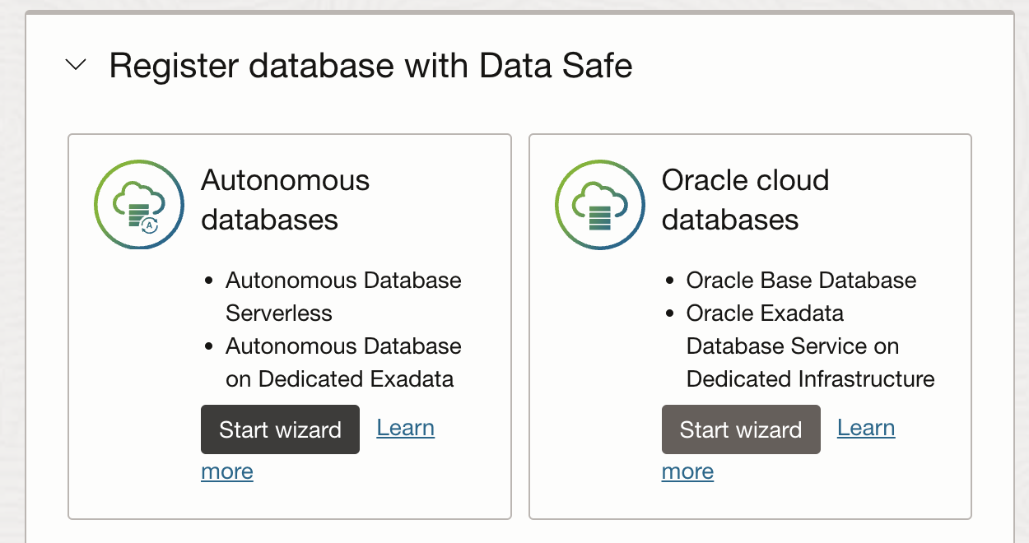Click the Oracle Base Database list item
The height and width of the screenshot is (543, 1029).
click(x=801, y=281)
